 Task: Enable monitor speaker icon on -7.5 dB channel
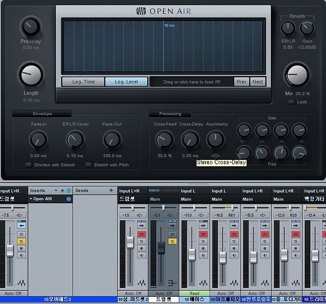pos(21,256)
